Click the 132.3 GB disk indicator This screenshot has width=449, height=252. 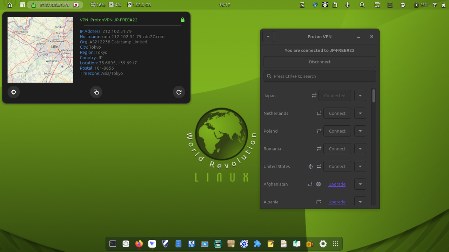[139, 5]
